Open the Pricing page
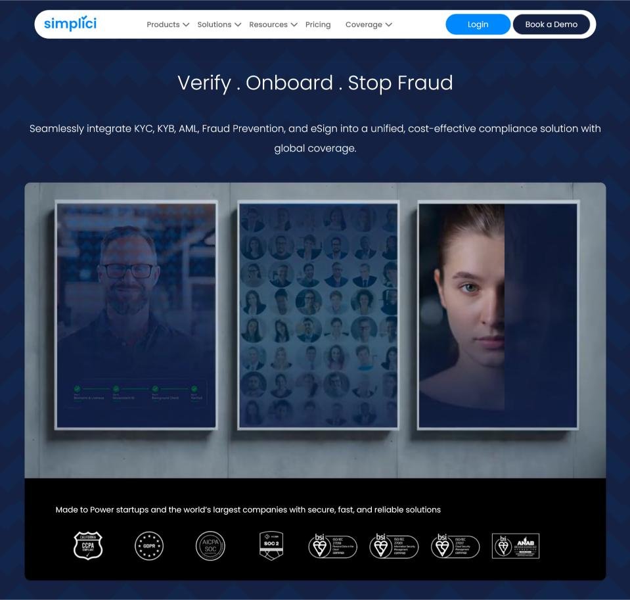Image resolution: width=630 pixels, height=600 pixels. click(318, 24)
